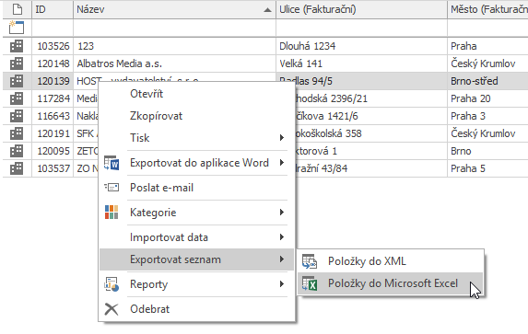Sort by Název column header

coord(174,9)
